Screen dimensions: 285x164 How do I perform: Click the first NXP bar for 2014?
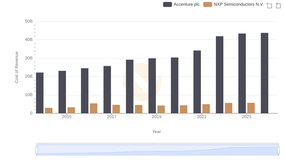pyautogui.click(x=49, y=111)
